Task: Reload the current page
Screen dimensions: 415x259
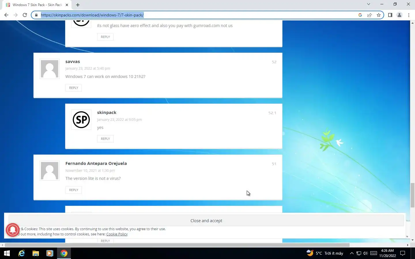Action: 25,15
